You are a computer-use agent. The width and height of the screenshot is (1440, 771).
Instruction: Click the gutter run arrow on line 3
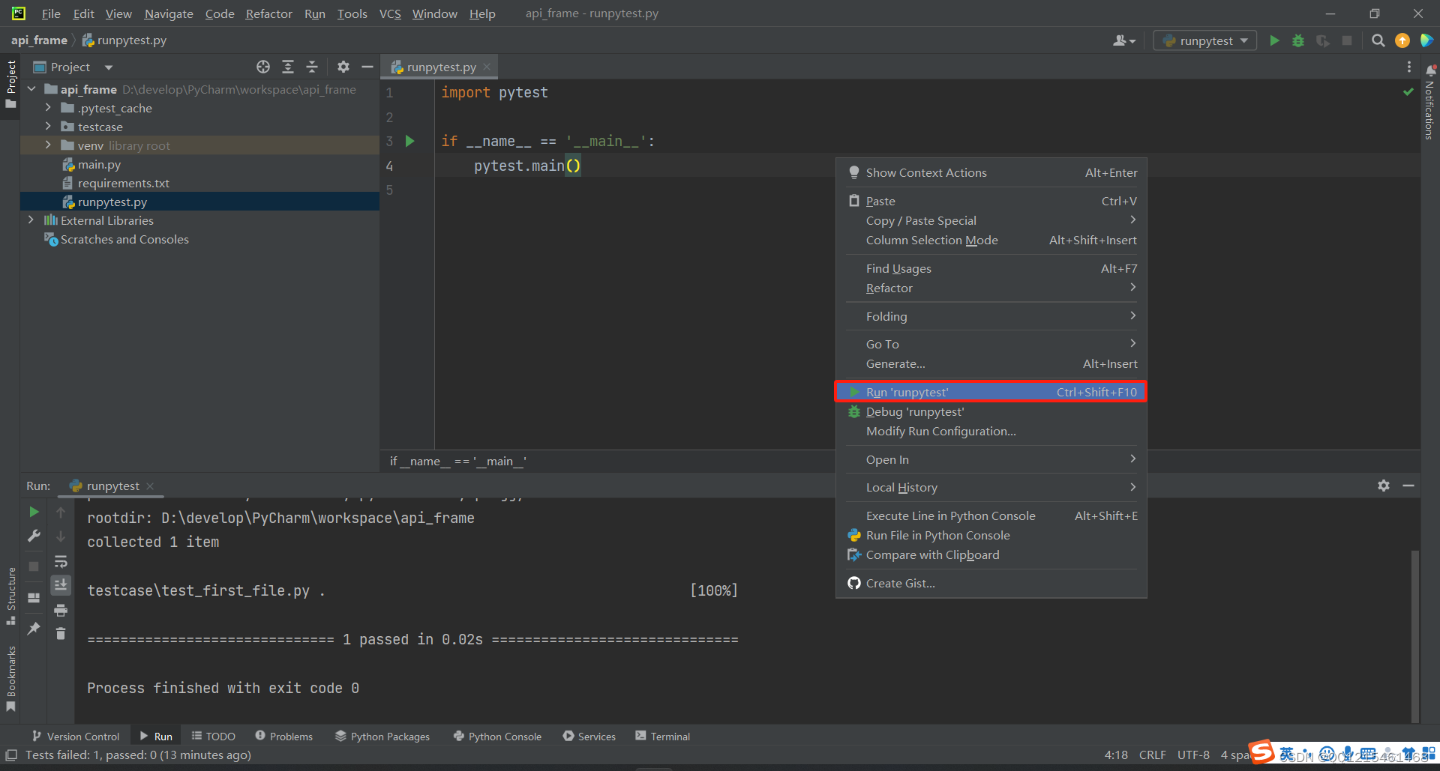[409, 141]
